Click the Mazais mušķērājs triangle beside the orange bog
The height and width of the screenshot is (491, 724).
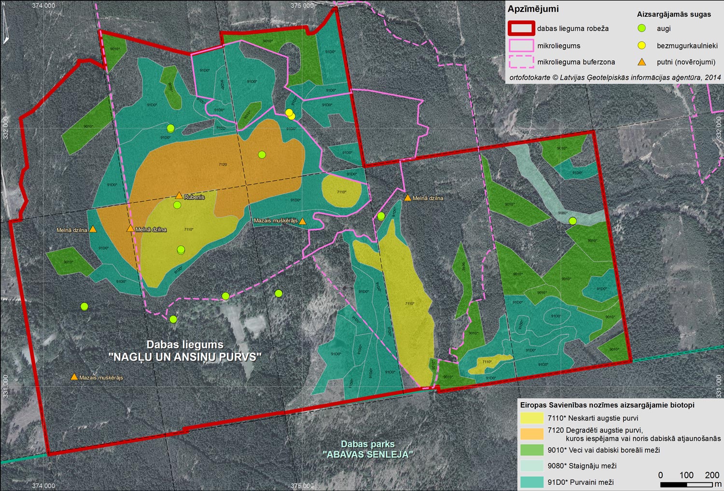[x=302, y=221]
